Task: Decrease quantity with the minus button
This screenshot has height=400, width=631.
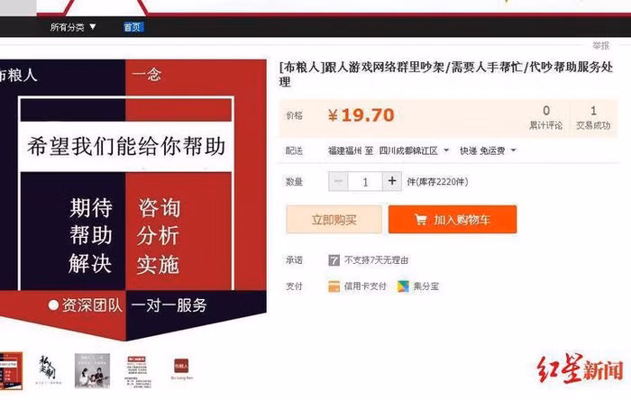Action: point(338,181)
